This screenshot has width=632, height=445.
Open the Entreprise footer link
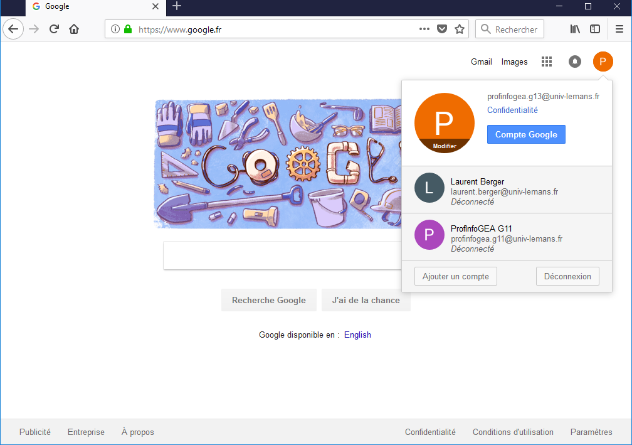(86, 432)
